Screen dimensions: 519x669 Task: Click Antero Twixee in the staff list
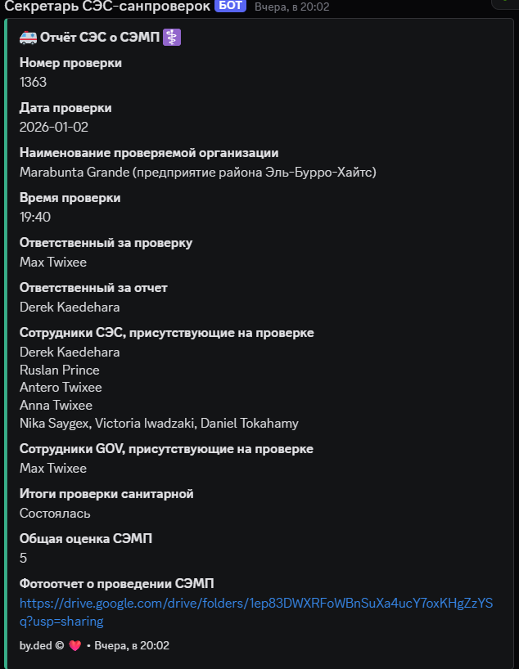coord(61,388)
